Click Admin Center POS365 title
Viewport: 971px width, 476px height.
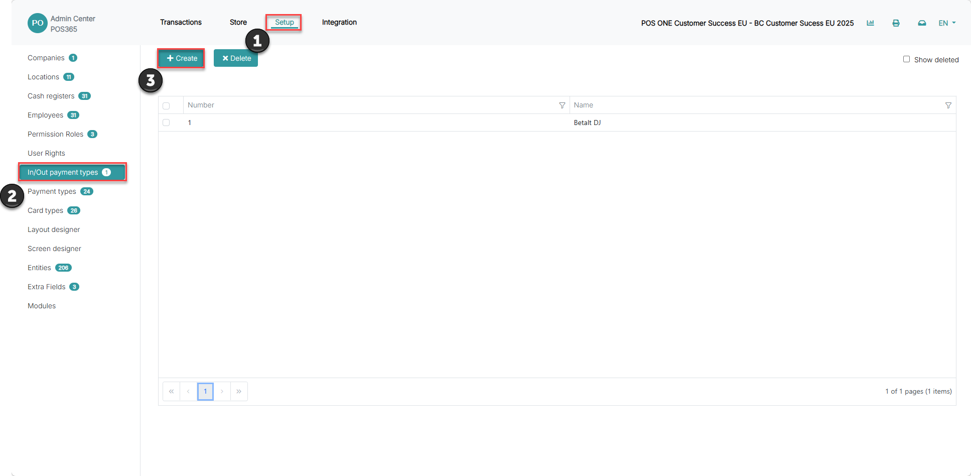coord(73,24)
